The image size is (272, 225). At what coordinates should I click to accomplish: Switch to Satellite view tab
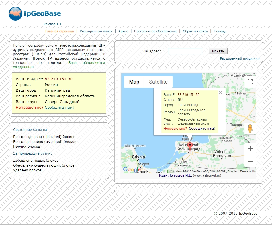pos(158,82)
